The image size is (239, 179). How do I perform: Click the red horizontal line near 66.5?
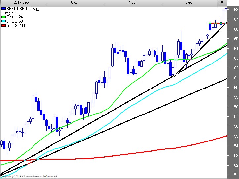(218, 23)
